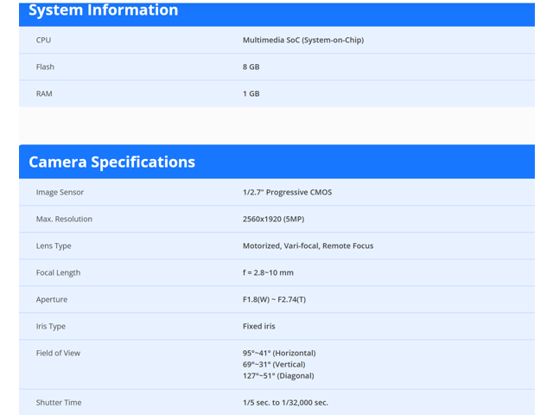
Task: Click the 127°~51° (Diagonal) value
Action: tap(278, 375)
